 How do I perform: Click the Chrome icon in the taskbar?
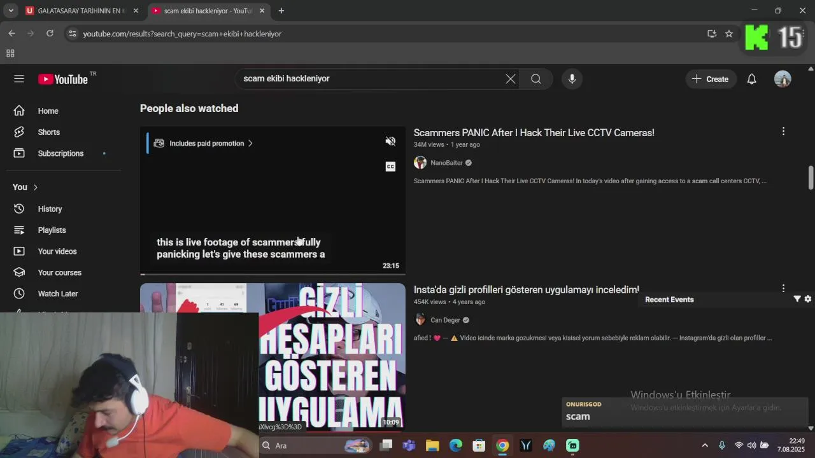pyautogui.click(x=502, y=445)
